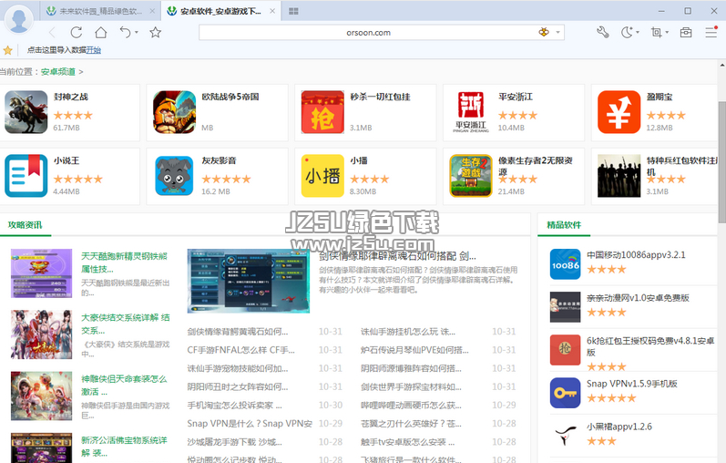Open the home page icon
Image resolution: width=726 pixels, height=463 pixels.
coord(101,33)
